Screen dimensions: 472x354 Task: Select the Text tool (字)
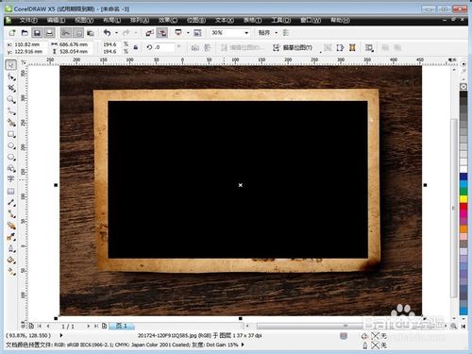click(11, 179)
